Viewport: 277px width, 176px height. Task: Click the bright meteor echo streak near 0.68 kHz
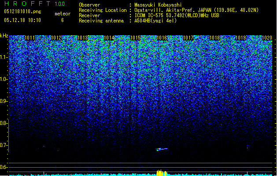pos(162,149)
